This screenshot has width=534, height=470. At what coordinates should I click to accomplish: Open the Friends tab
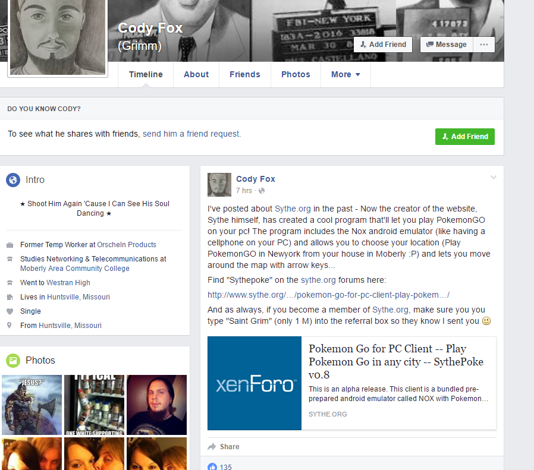tap(245, 74)
